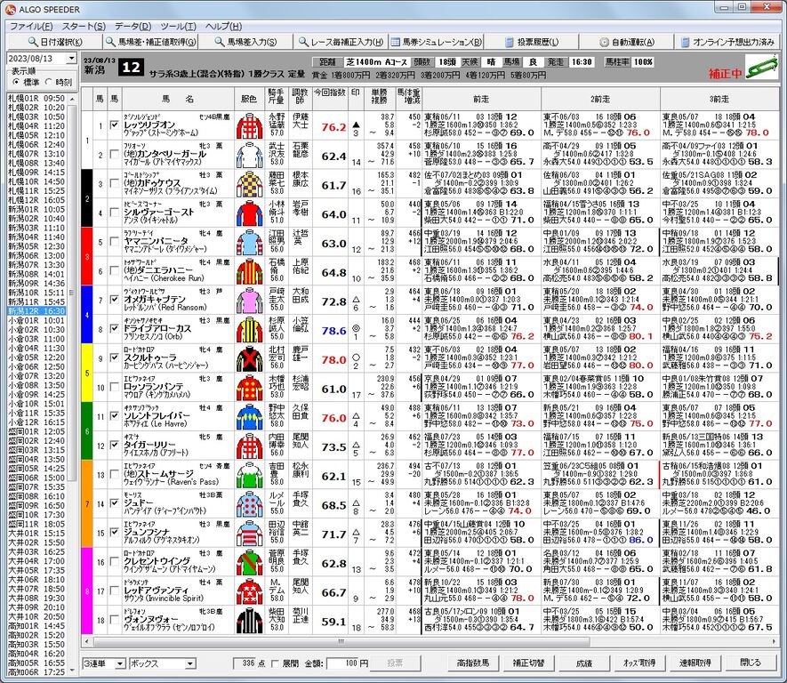Click the 今回指数 column header
787x683 pixels.
[330, 99]
